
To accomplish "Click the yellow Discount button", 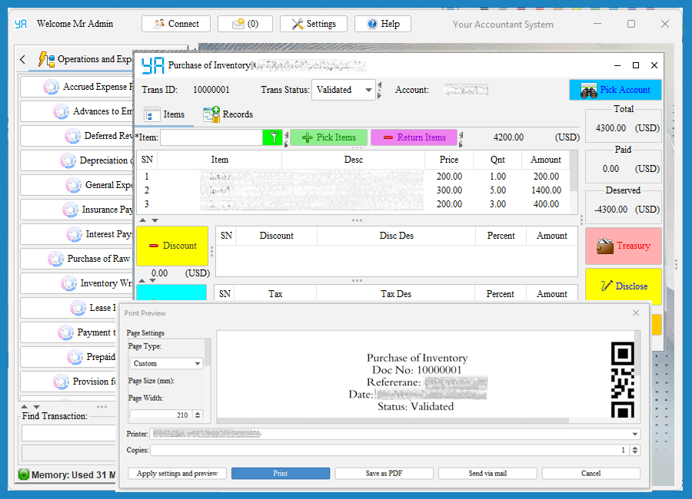I will pos(172,246).
